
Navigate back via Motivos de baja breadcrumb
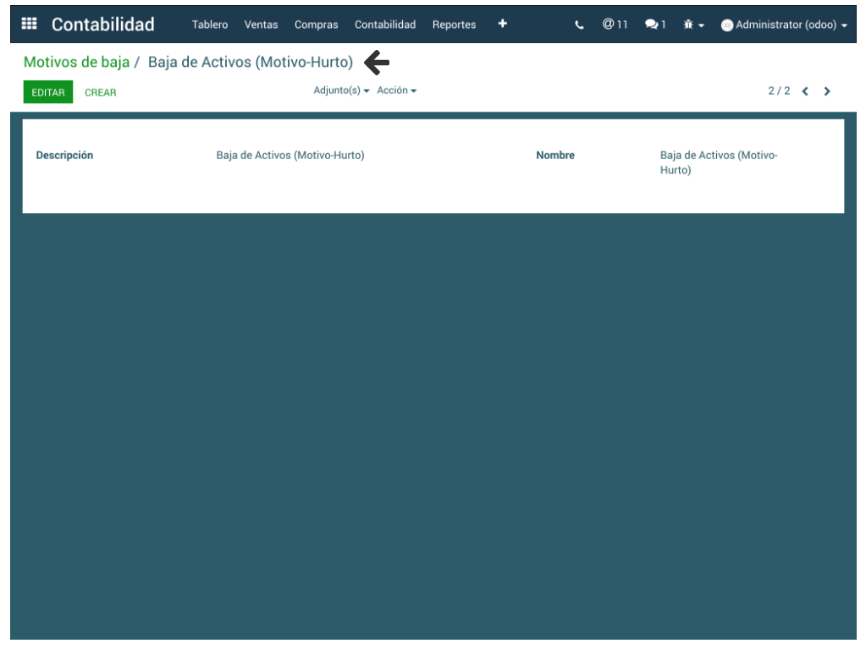point(76,62)
